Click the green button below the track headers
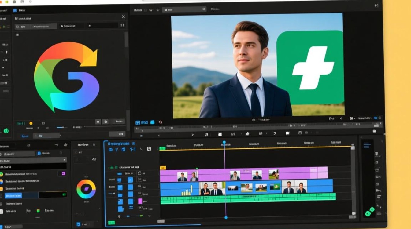The height and width of the screenshot is (229, 411). tap(111, 223)
